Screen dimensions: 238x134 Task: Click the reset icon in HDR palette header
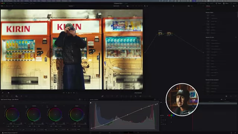pyautogui.click(x=80, y=99)
